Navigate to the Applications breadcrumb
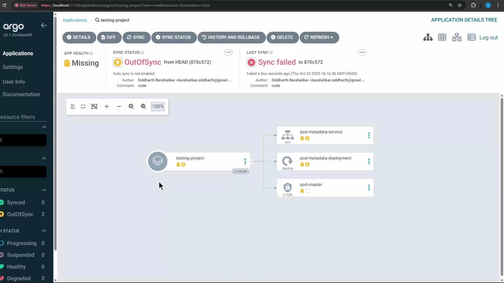The height and width of the screenshot is (283, 504). pos(74,20)
